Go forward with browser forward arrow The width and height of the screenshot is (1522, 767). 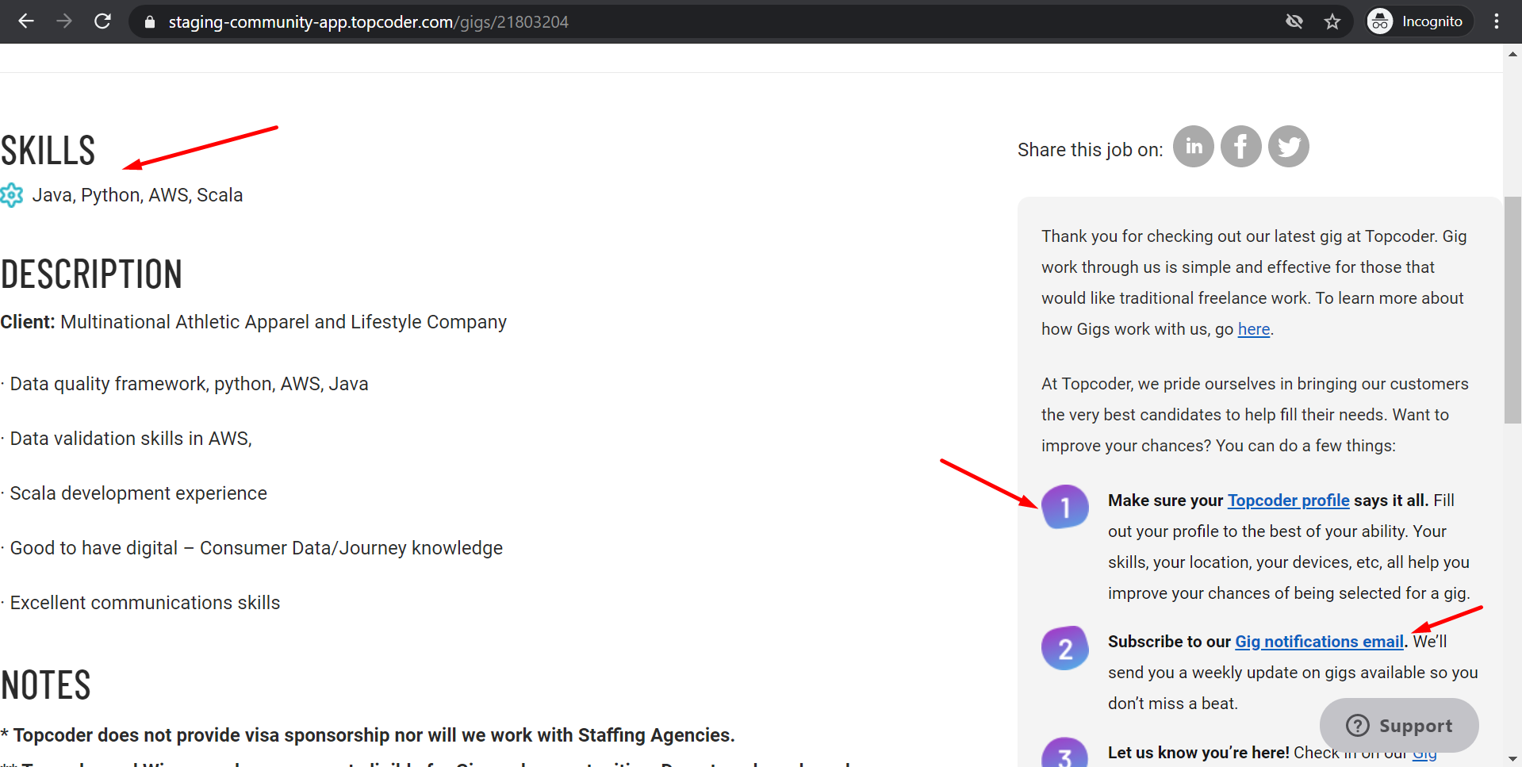pos(64,21)
